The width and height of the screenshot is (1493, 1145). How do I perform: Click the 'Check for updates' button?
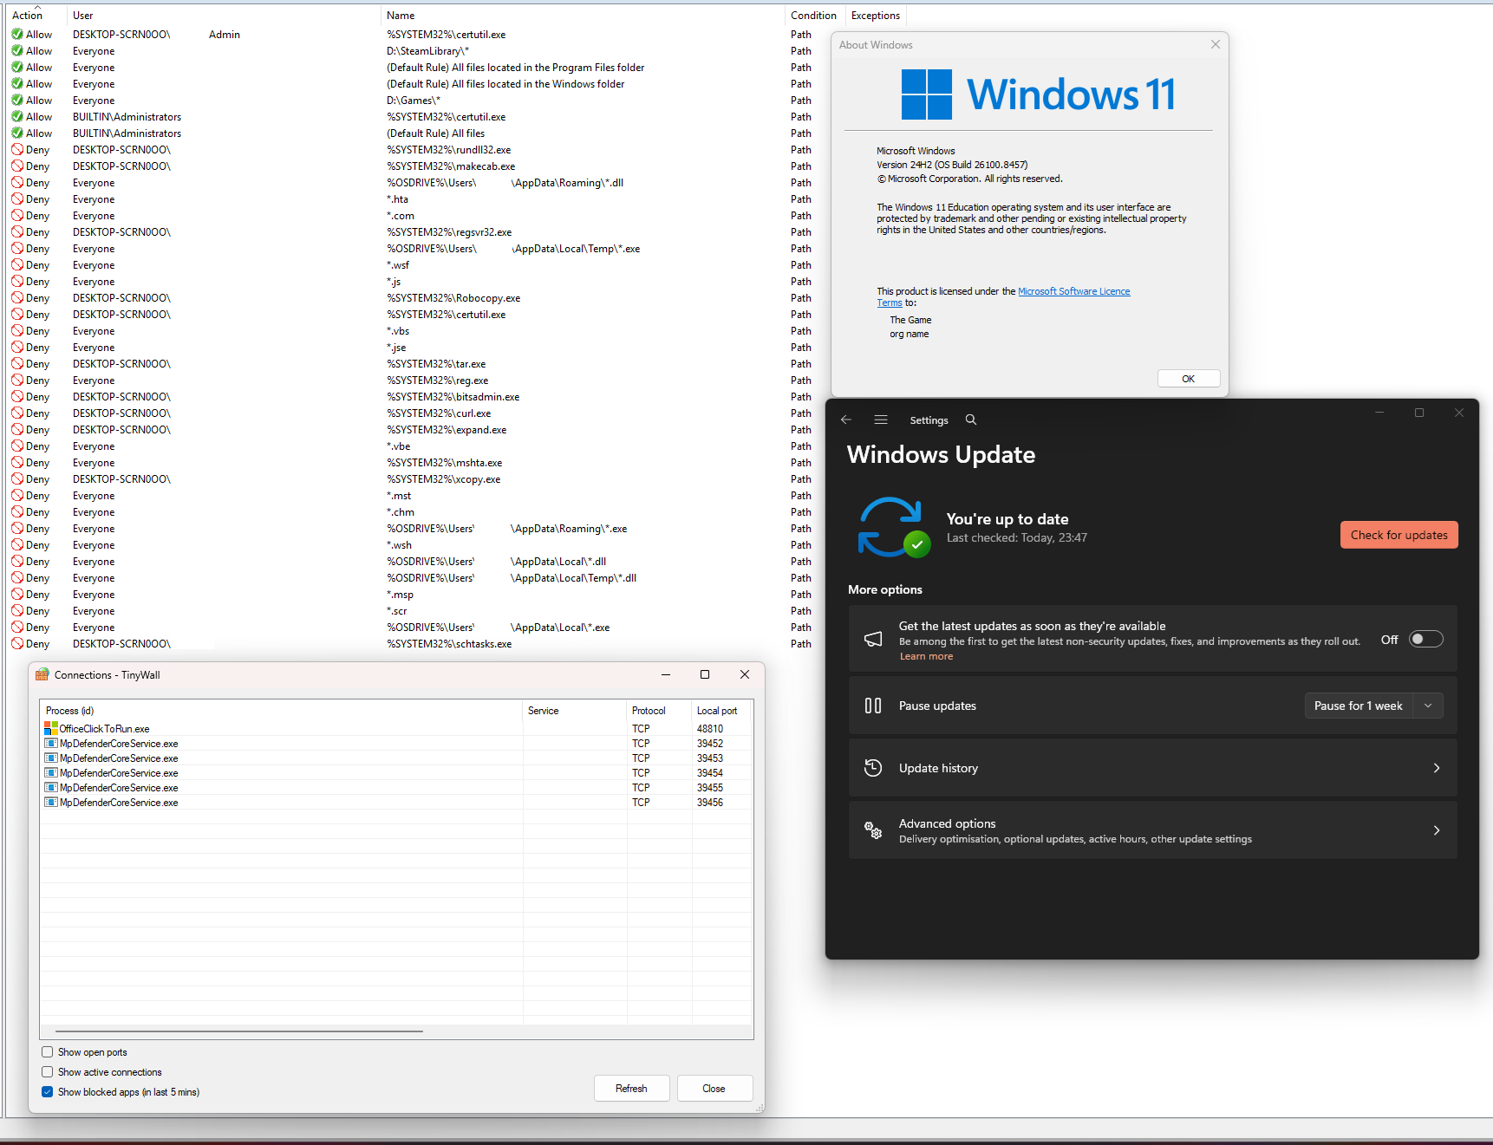pos(1399,535)
